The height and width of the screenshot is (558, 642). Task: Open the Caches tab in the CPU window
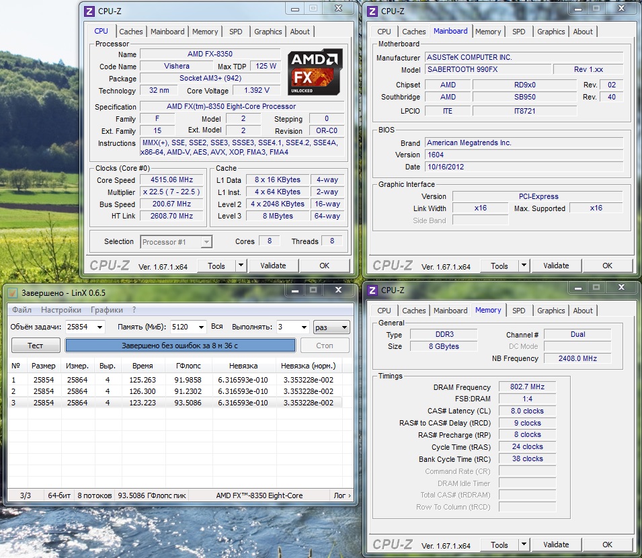(131, 32)
